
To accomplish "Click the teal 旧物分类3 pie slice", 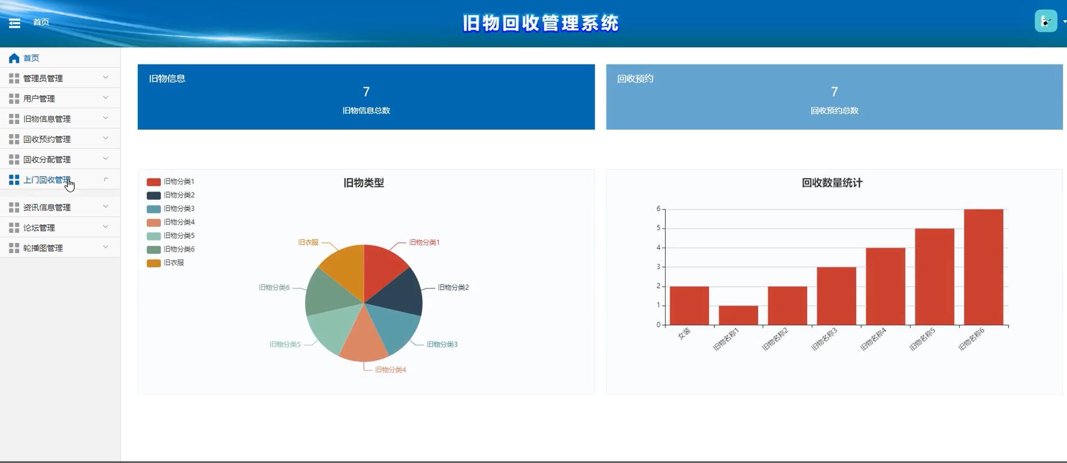I will click(395, 327).
